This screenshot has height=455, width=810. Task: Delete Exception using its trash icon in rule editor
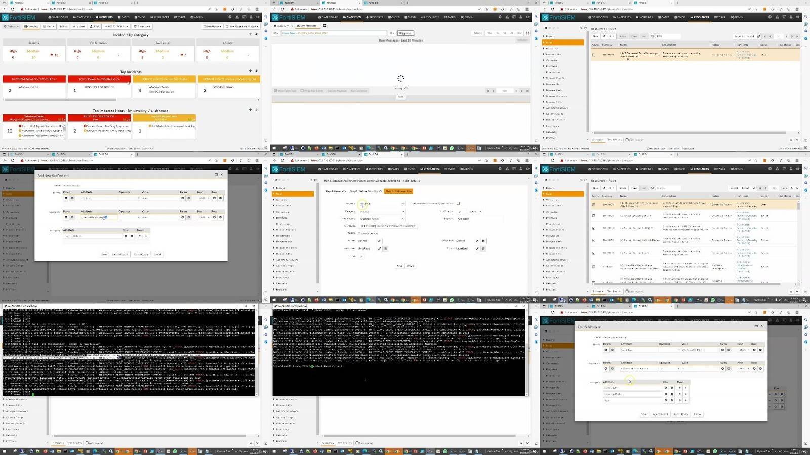pos(385,249)
